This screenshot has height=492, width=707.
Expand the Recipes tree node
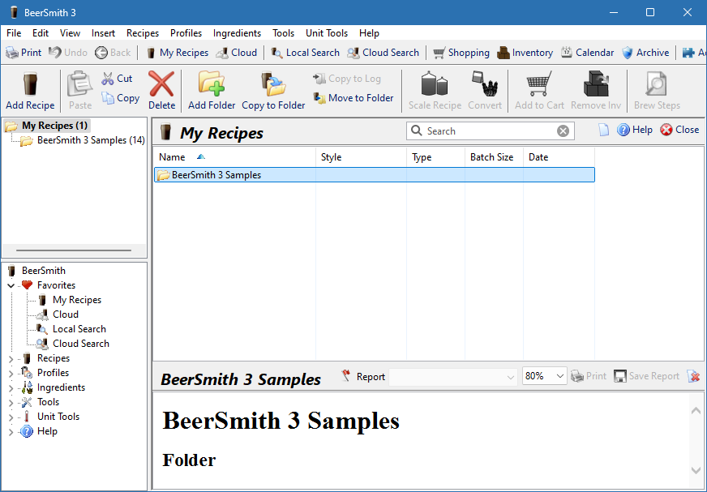pos(11,359)
